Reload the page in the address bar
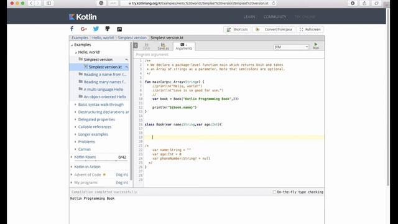The height and width of the screenshot is (224, 398). click(274, 3)
